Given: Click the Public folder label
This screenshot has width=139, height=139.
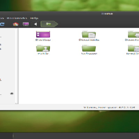Looking at the screenshot, I should (43, 54).
